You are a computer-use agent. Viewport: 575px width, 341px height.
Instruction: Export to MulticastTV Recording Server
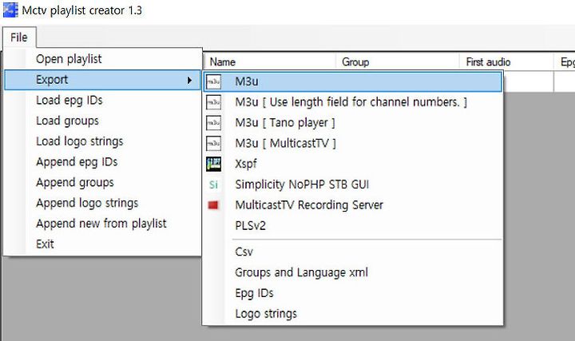(x=353, y=205)
